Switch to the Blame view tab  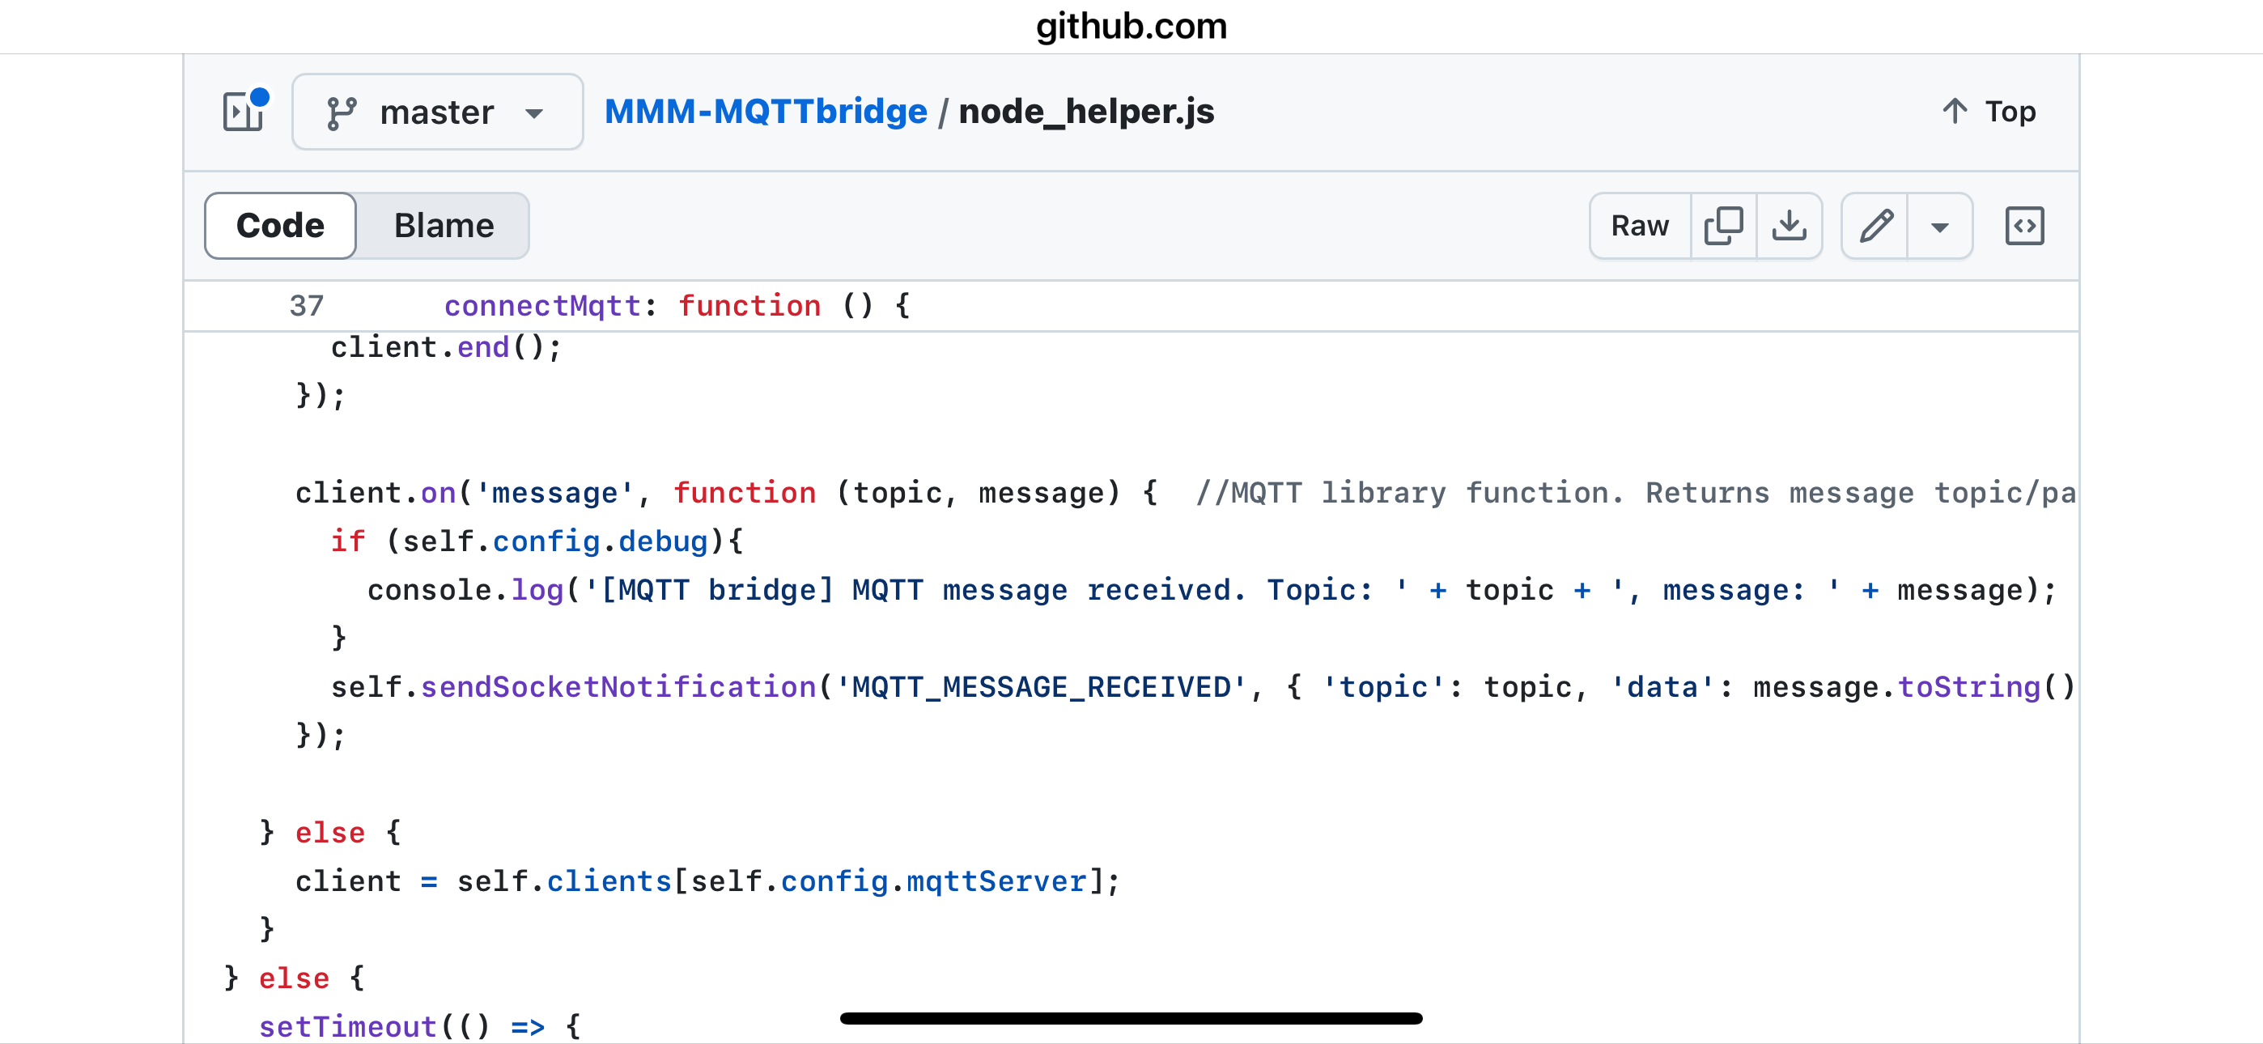tap(444, 226)
